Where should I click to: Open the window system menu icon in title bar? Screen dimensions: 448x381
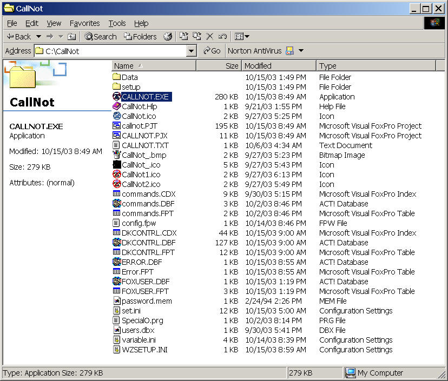point(9,8)
